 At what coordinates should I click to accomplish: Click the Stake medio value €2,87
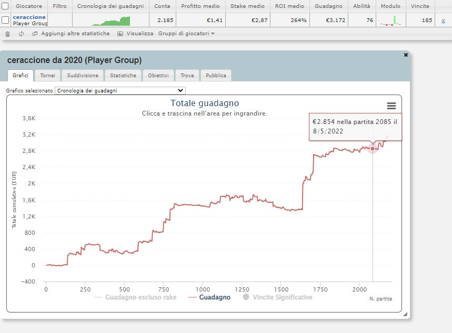pyautogui.click(x=259, y=20)
